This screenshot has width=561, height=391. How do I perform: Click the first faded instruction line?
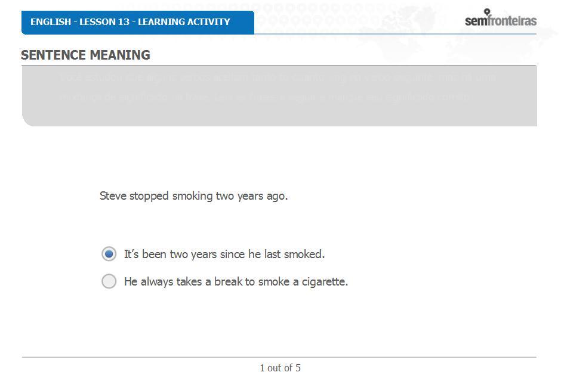tap(278, 77)
